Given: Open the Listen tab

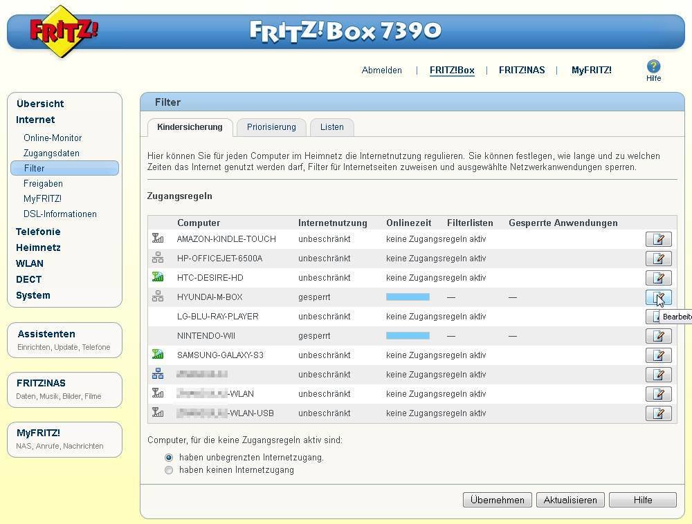Looking at the screenshot, I should click(x=332, y=127).
